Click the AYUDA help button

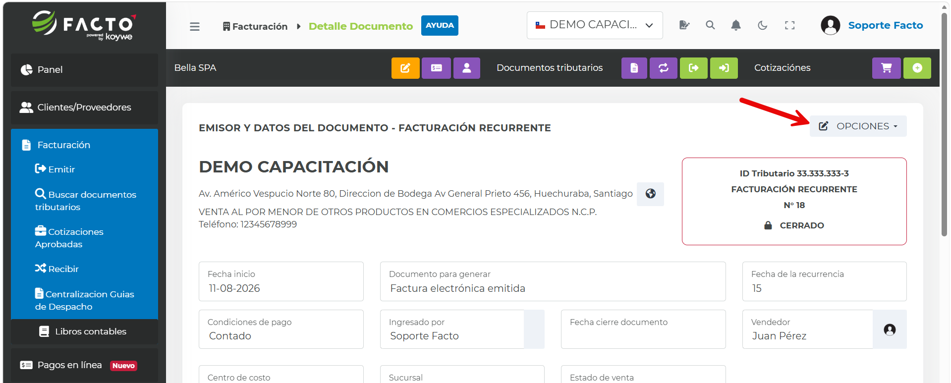[x=440, y=25]
